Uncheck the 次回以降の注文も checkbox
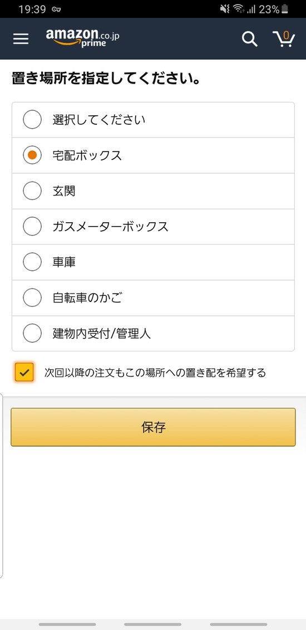 (x=24, y=373)
